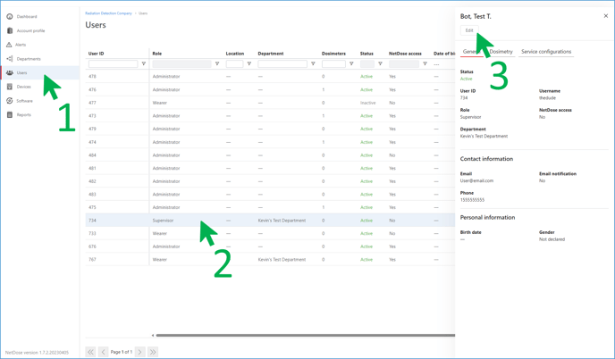Click the Account profile icon in sidebar

pyautogui.click(x=10, y=30)
